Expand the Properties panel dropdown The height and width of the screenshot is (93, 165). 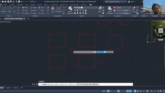(118, 16)
